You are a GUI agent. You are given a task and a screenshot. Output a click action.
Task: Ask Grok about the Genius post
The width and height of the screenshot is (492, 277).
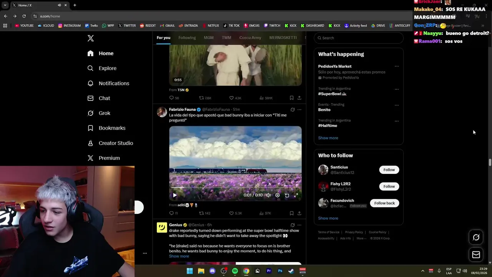(x=293, y=225)
